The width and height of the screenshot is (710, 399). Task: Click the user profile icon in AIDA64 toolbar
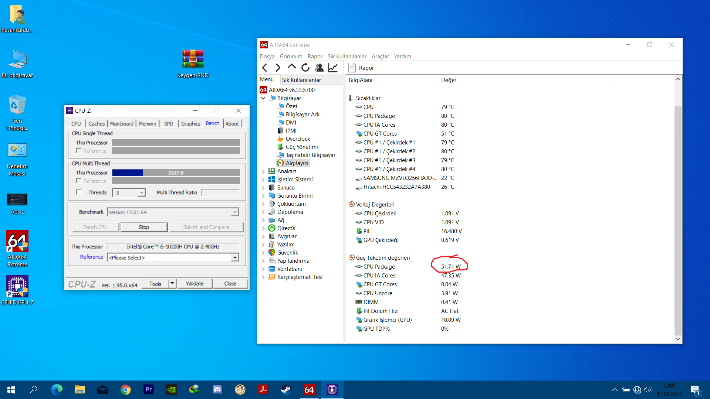click(319, 68)
